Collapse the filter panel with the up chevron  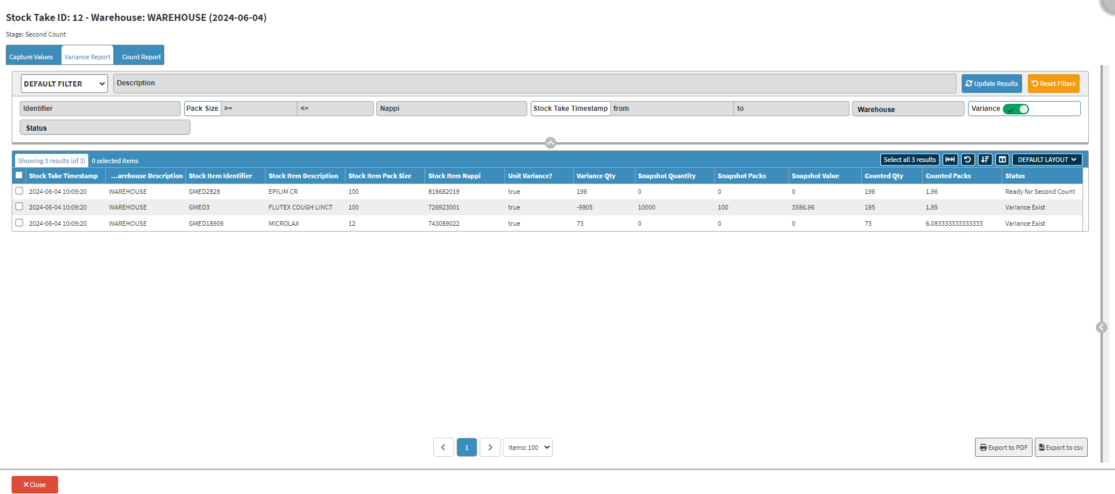tap(551, 143)
